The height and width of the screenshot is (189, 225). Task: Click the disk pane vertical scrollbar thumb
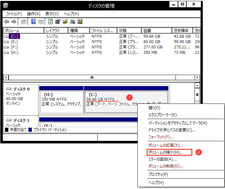[197, 95]
